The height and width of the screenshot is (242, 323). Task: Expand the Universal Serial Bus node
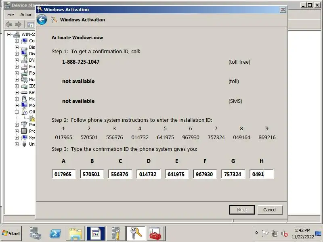[17, 144]
